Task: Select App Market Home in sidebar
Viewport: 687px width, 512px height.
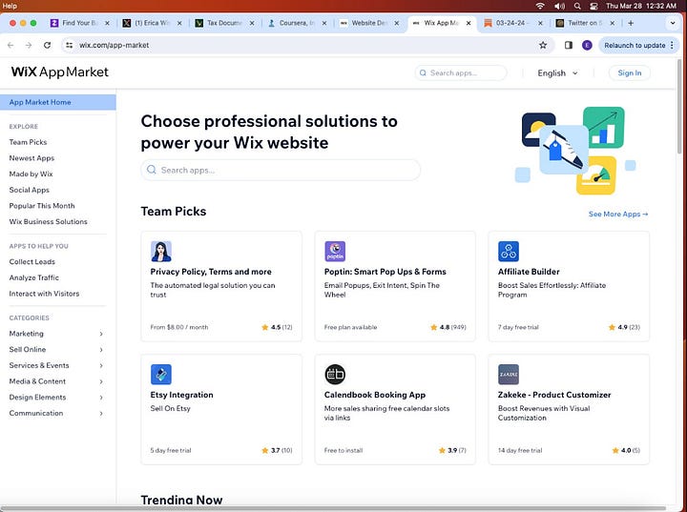Action: (x=58, y=102)
